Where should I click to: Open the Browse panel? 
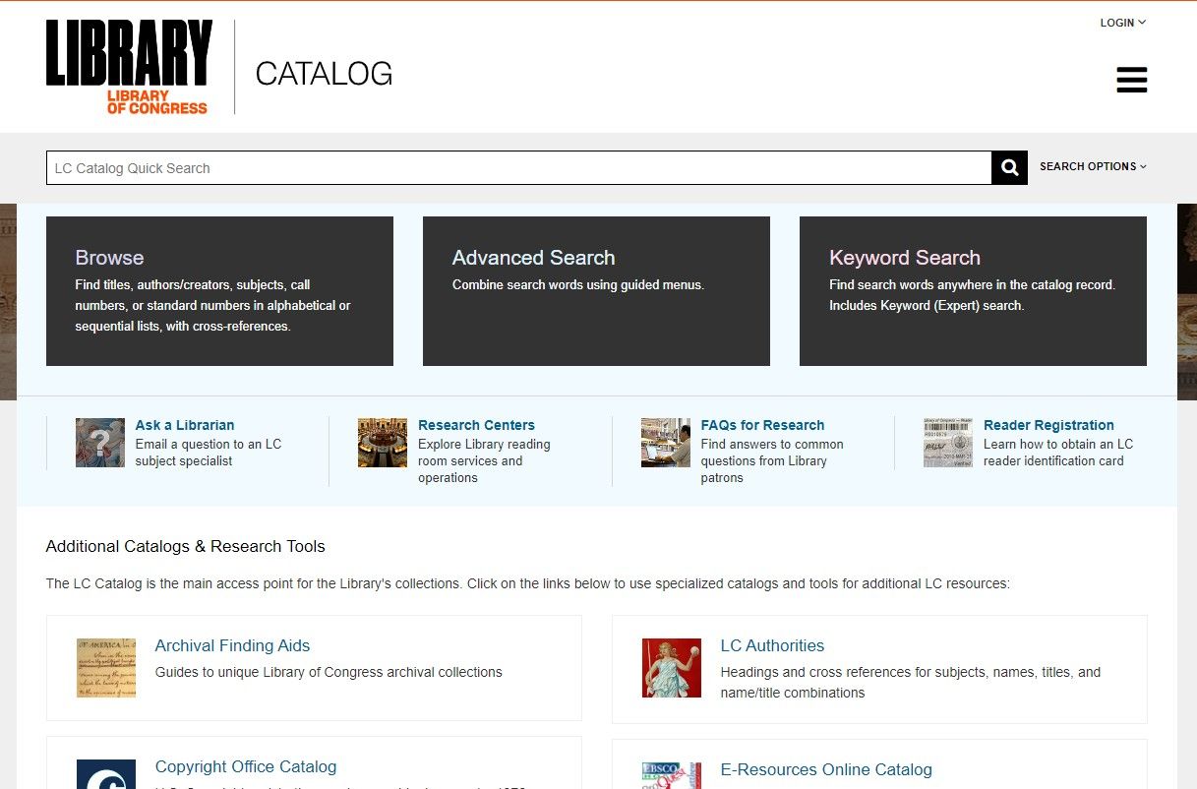click(x=219, y=290)
